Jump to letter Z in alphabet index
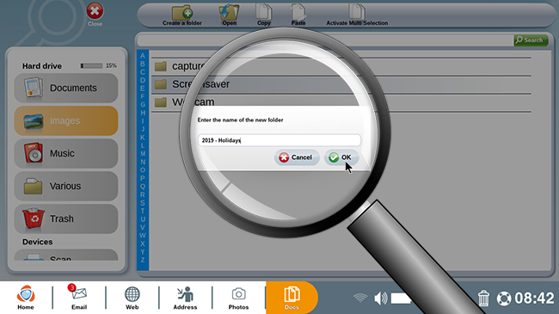The height and width of the screenshot is (314, 559). point(143,260)
